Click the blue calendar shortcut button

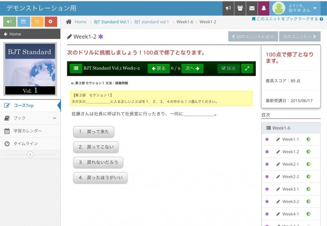23,21
